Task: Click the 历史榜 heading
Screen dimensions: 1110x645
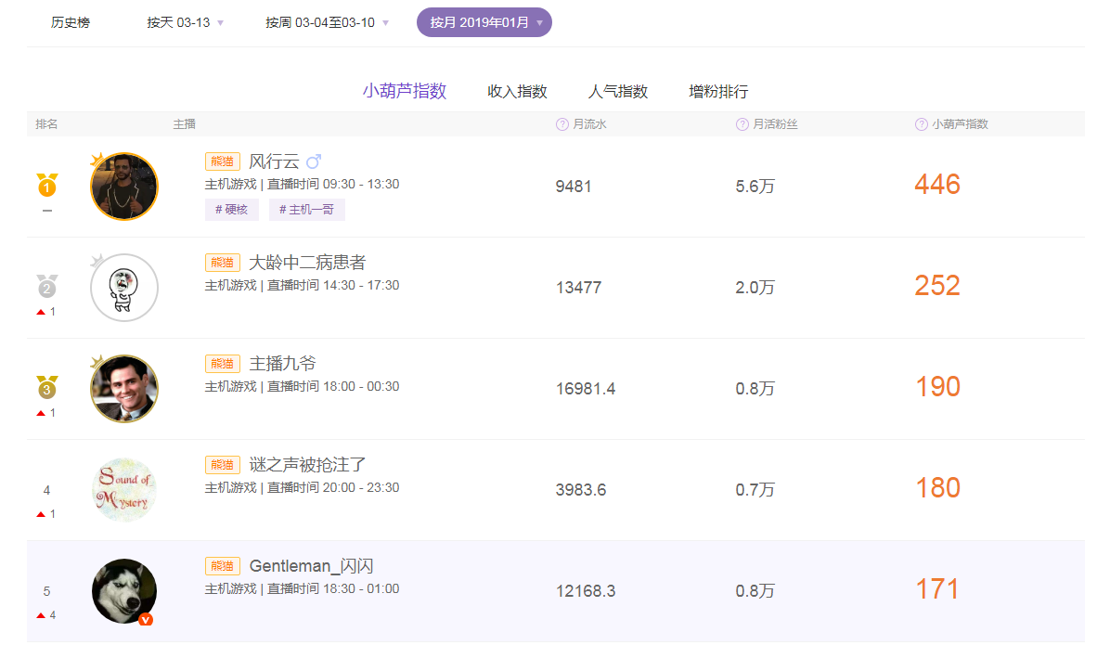Action: click(71, 21)
